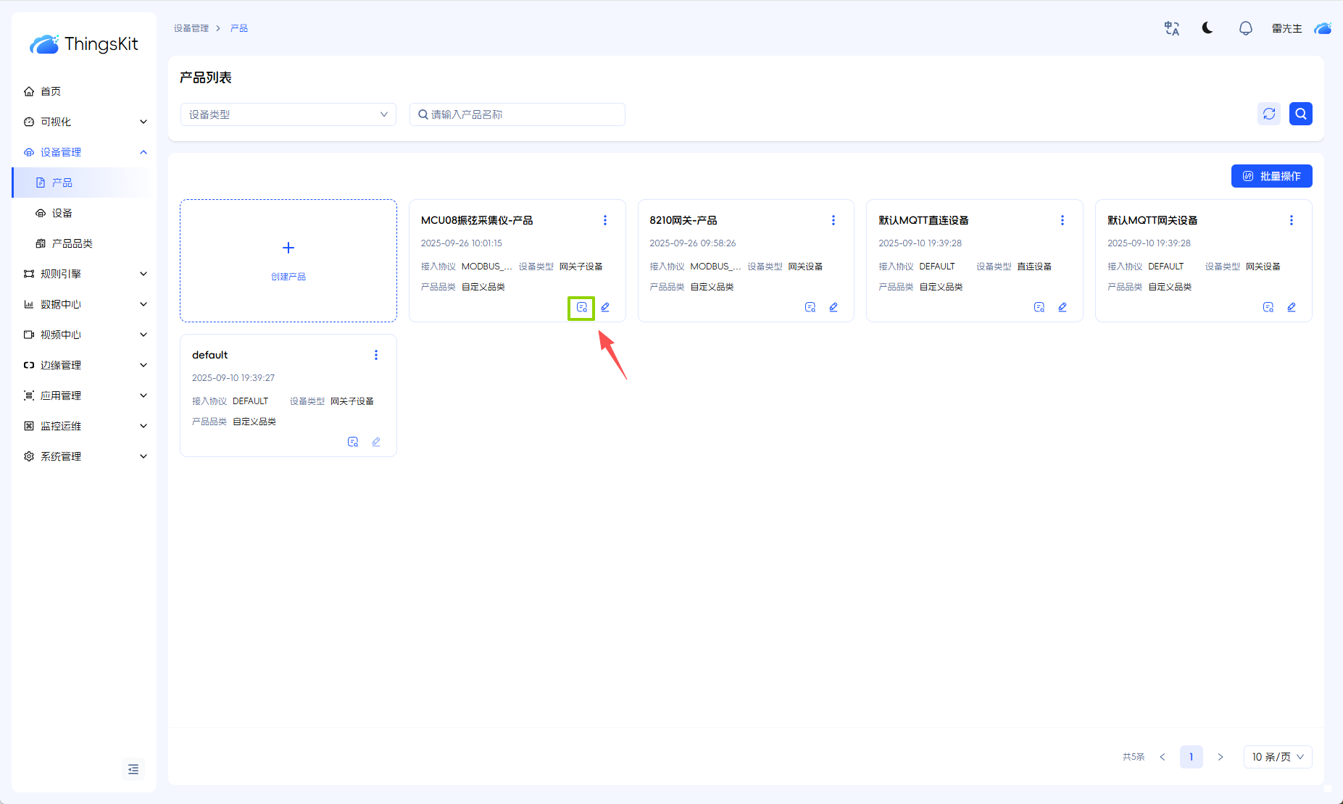Open the 10 条/页 page size dropdown

click(1277, 757)
